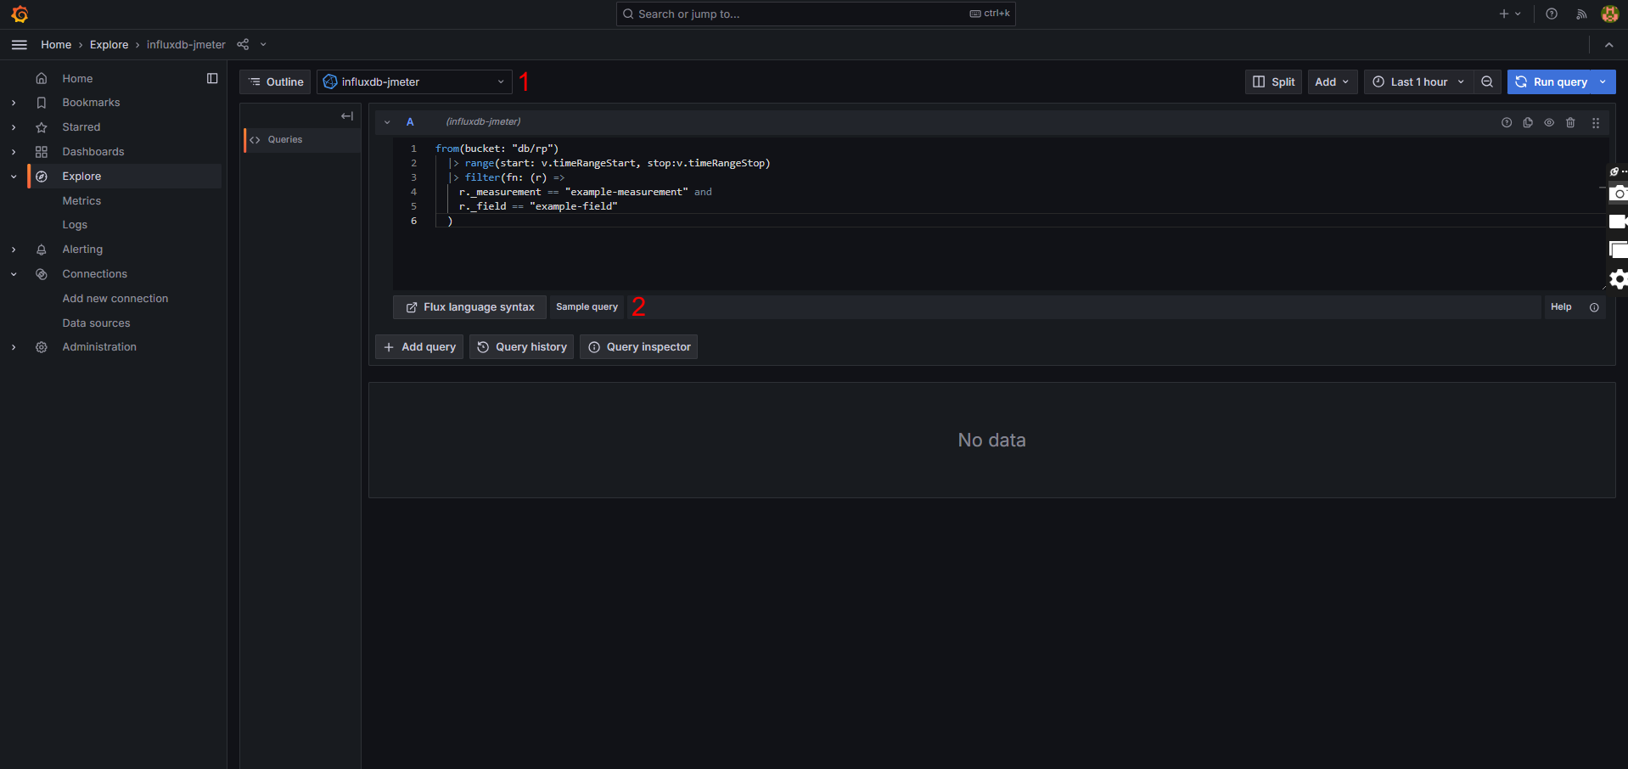Select Queries in the outline

(x=301, y=140)
